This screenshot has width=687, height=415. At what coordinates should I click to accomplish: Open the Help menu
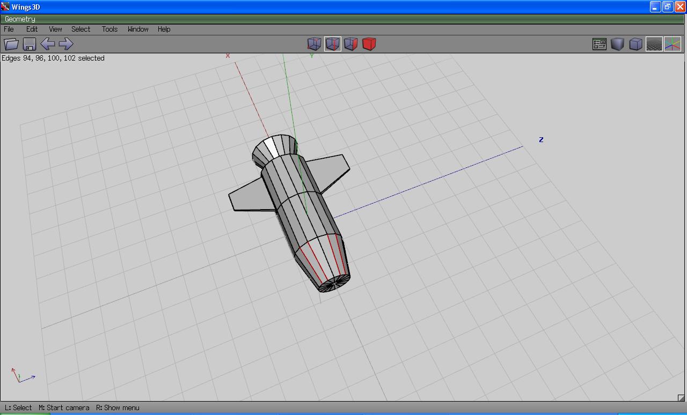click(x=164, y=29)
